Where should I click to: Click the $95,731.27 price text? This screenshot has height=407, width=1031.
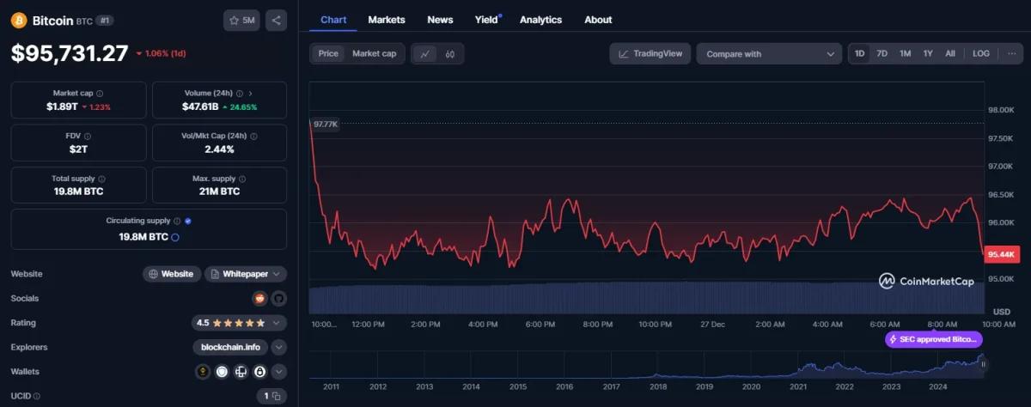pyautogui.click(x=70, y=54)
